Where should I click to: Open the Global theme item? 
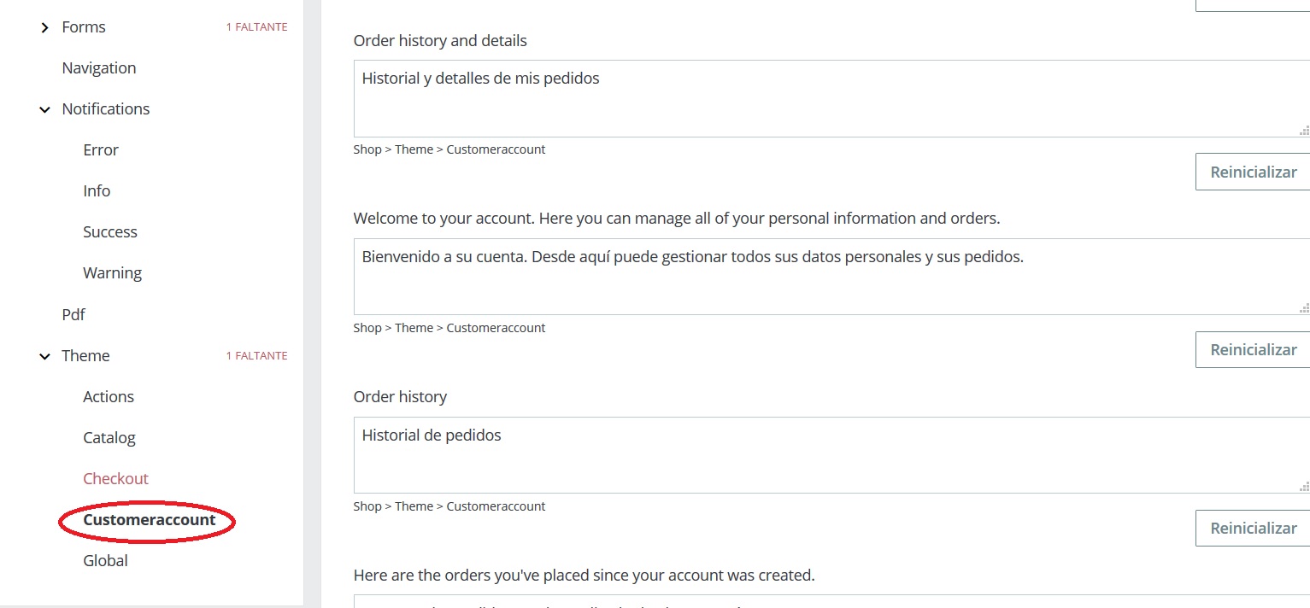click(x=105, y=561)
